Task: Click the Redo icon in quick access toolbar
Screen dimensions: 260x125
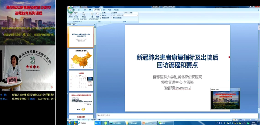Action: coord(78,7)
